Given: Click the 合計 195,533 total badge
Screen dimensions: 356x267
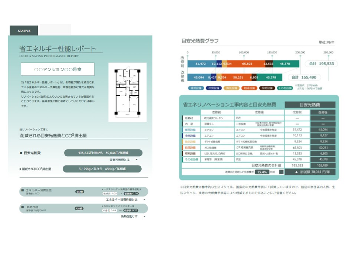Looking at the screenshot, I should click(322, 64).
